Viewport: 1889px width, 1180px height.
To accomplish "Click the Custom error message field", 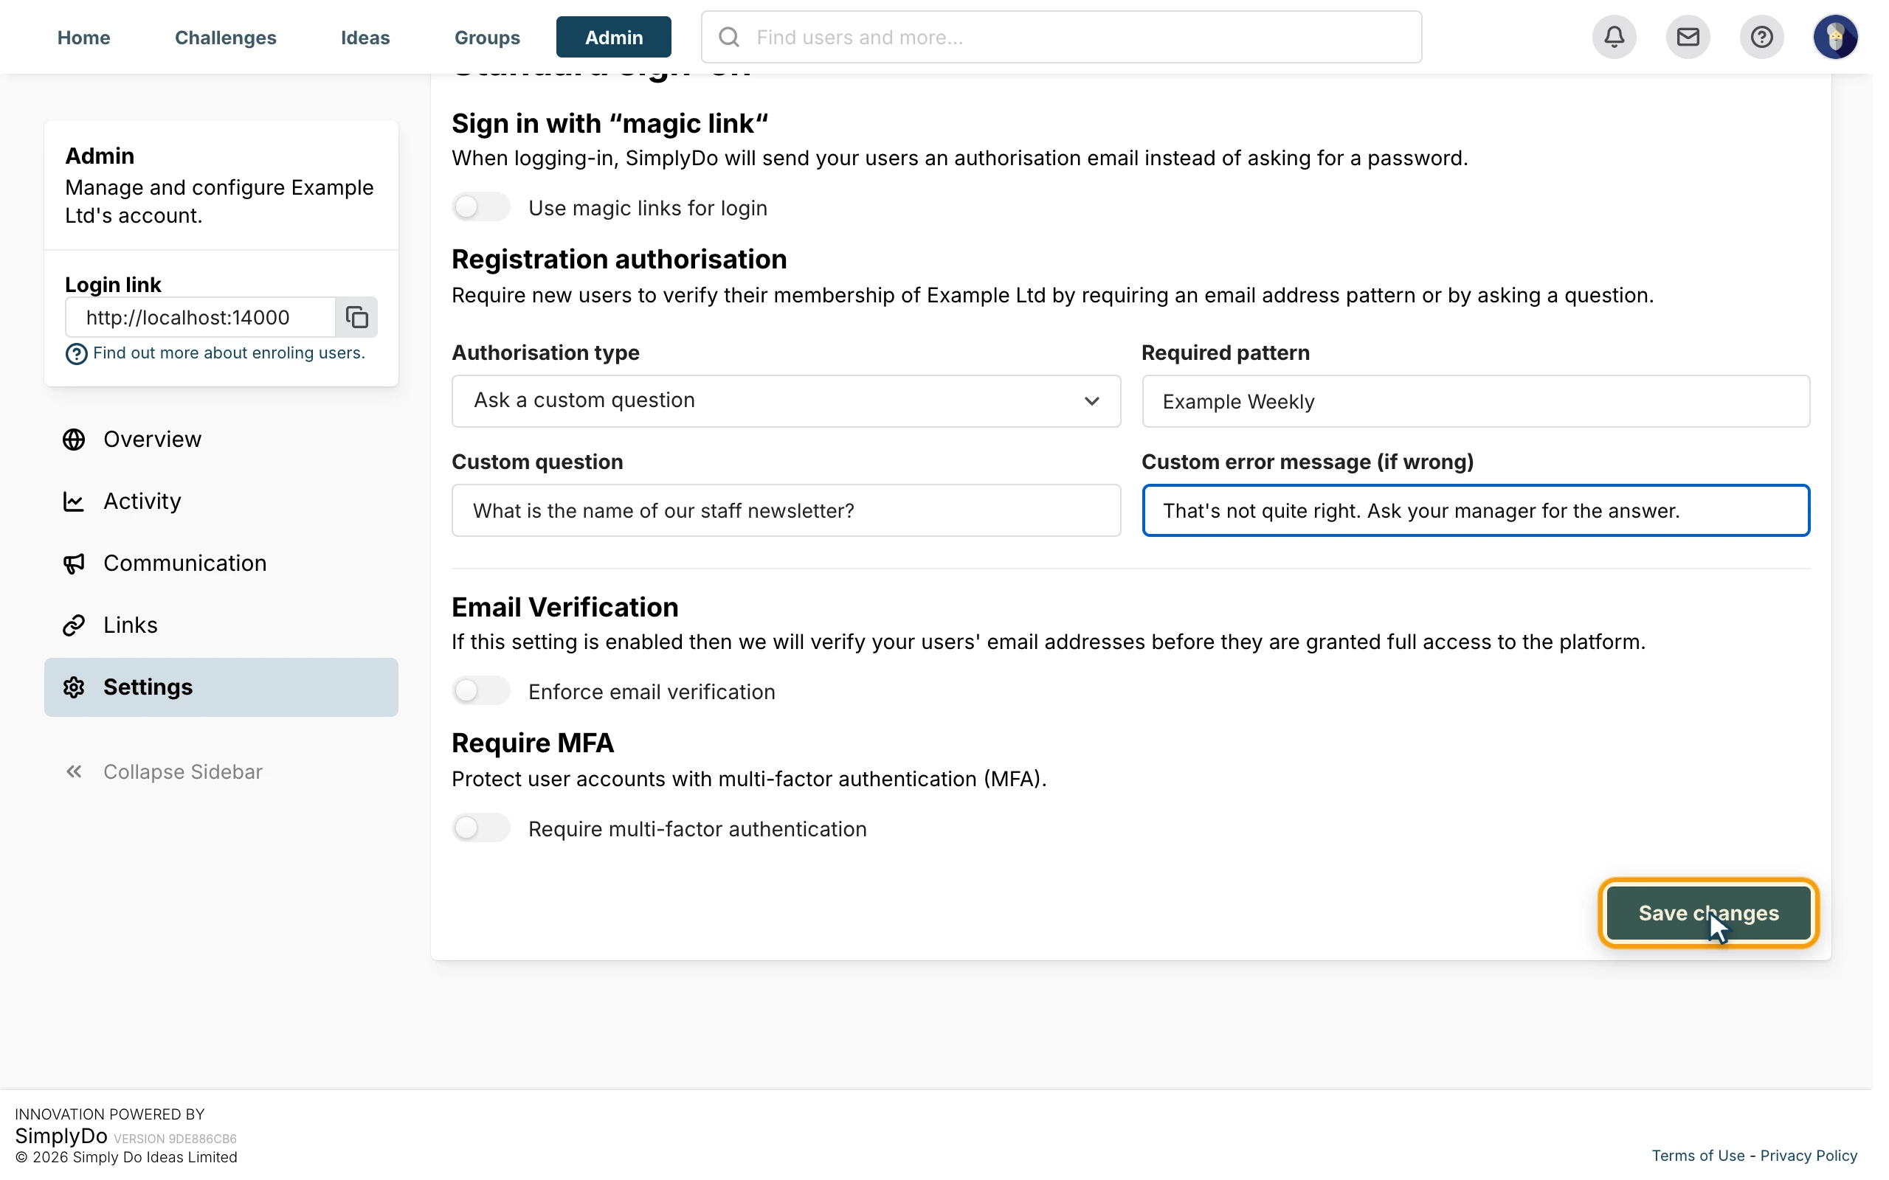I will [1475, 510].
